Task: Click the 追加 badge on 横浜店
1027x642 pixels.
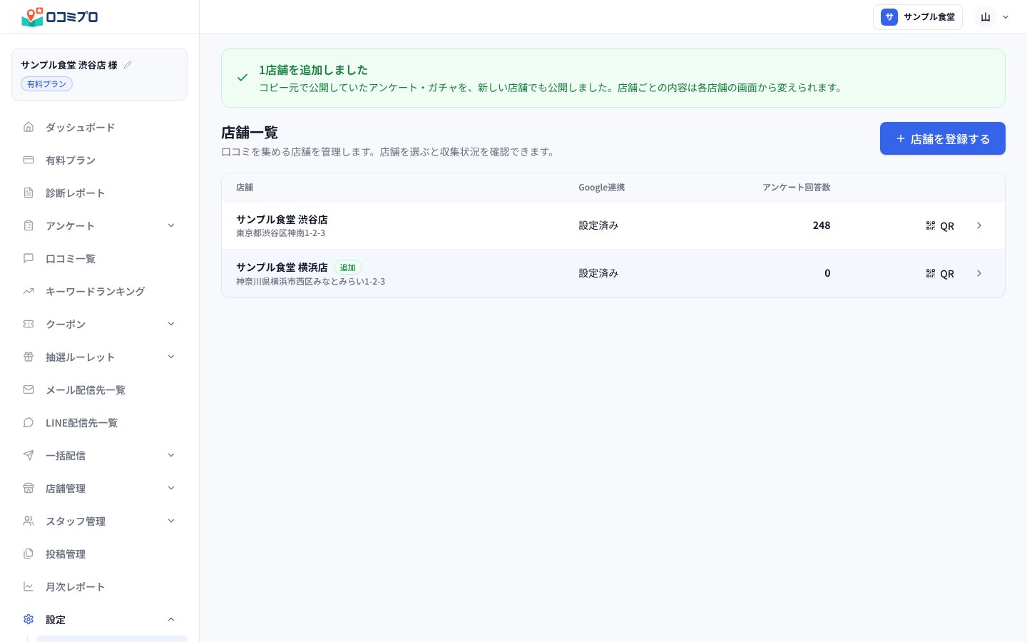Action: [x=348, y=267]
